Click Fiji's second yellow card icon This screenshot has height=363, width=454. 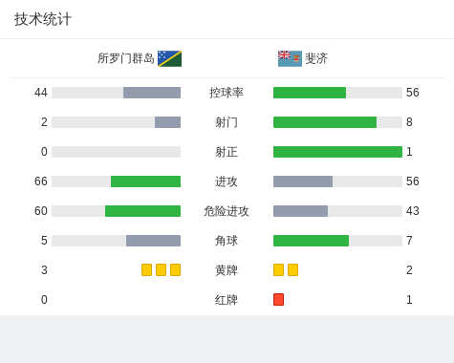pyautogui.click(x=292, y=269)
